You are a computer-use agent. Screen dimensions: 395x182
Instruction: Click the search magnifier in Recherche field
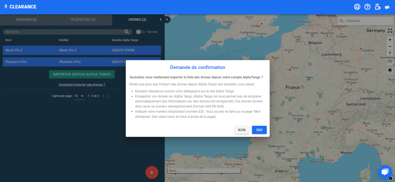[127, 31]
